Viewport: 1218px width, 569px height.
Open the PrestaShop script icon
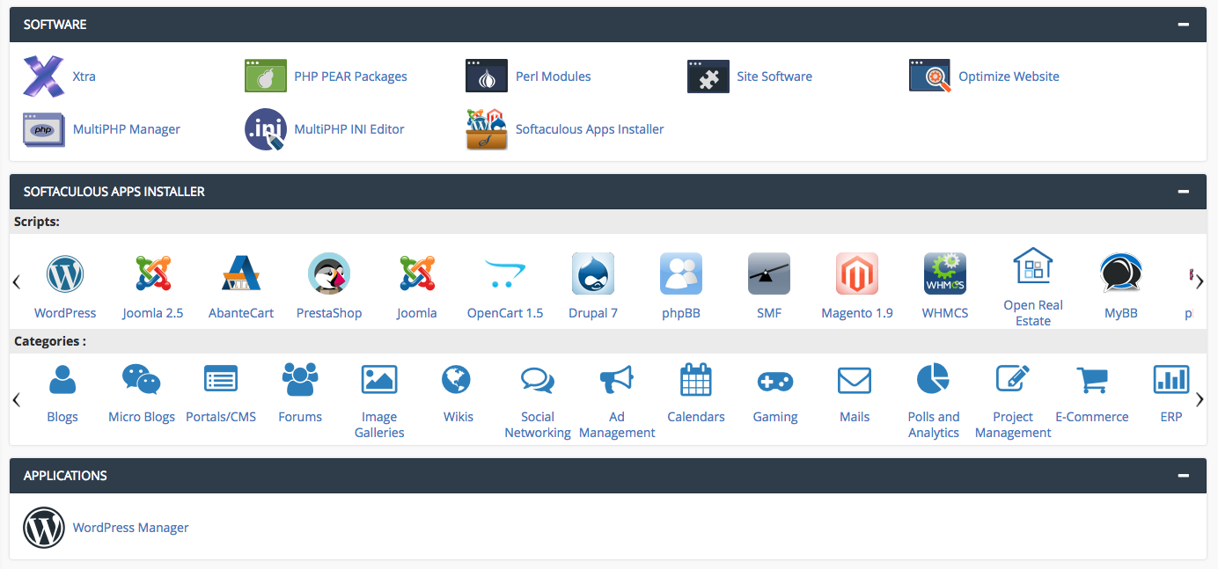tap(329, 274)
